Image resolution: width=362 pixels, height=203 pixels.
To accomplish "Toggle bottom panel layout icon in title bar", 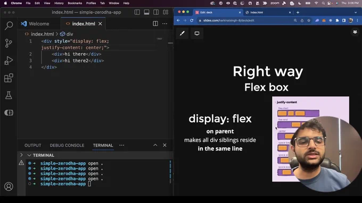I will click(146, 12).
